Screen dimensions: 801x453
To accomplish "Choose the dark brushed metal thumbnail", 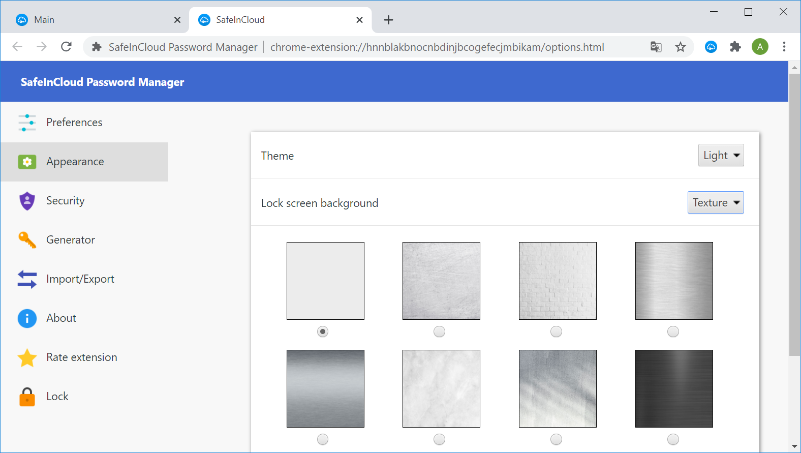I will (x=674, y=388).
